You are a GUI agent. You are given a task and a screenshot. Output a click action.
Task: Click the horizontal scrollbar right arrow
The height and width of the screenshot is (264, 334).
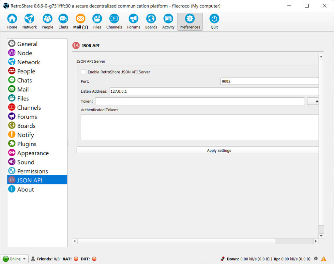point(316,241)
